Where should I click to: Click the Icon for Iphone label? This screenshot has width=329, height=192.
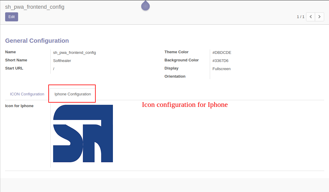(x=19, y=106)
